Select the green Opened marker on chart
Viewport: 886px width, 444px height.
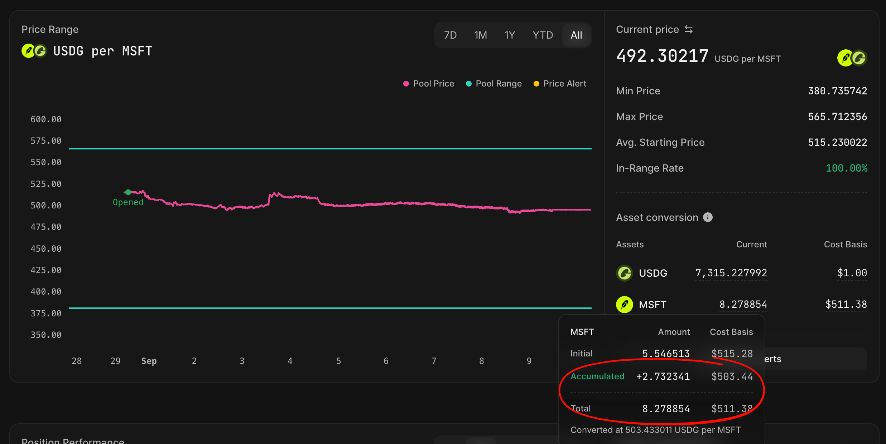128,192
